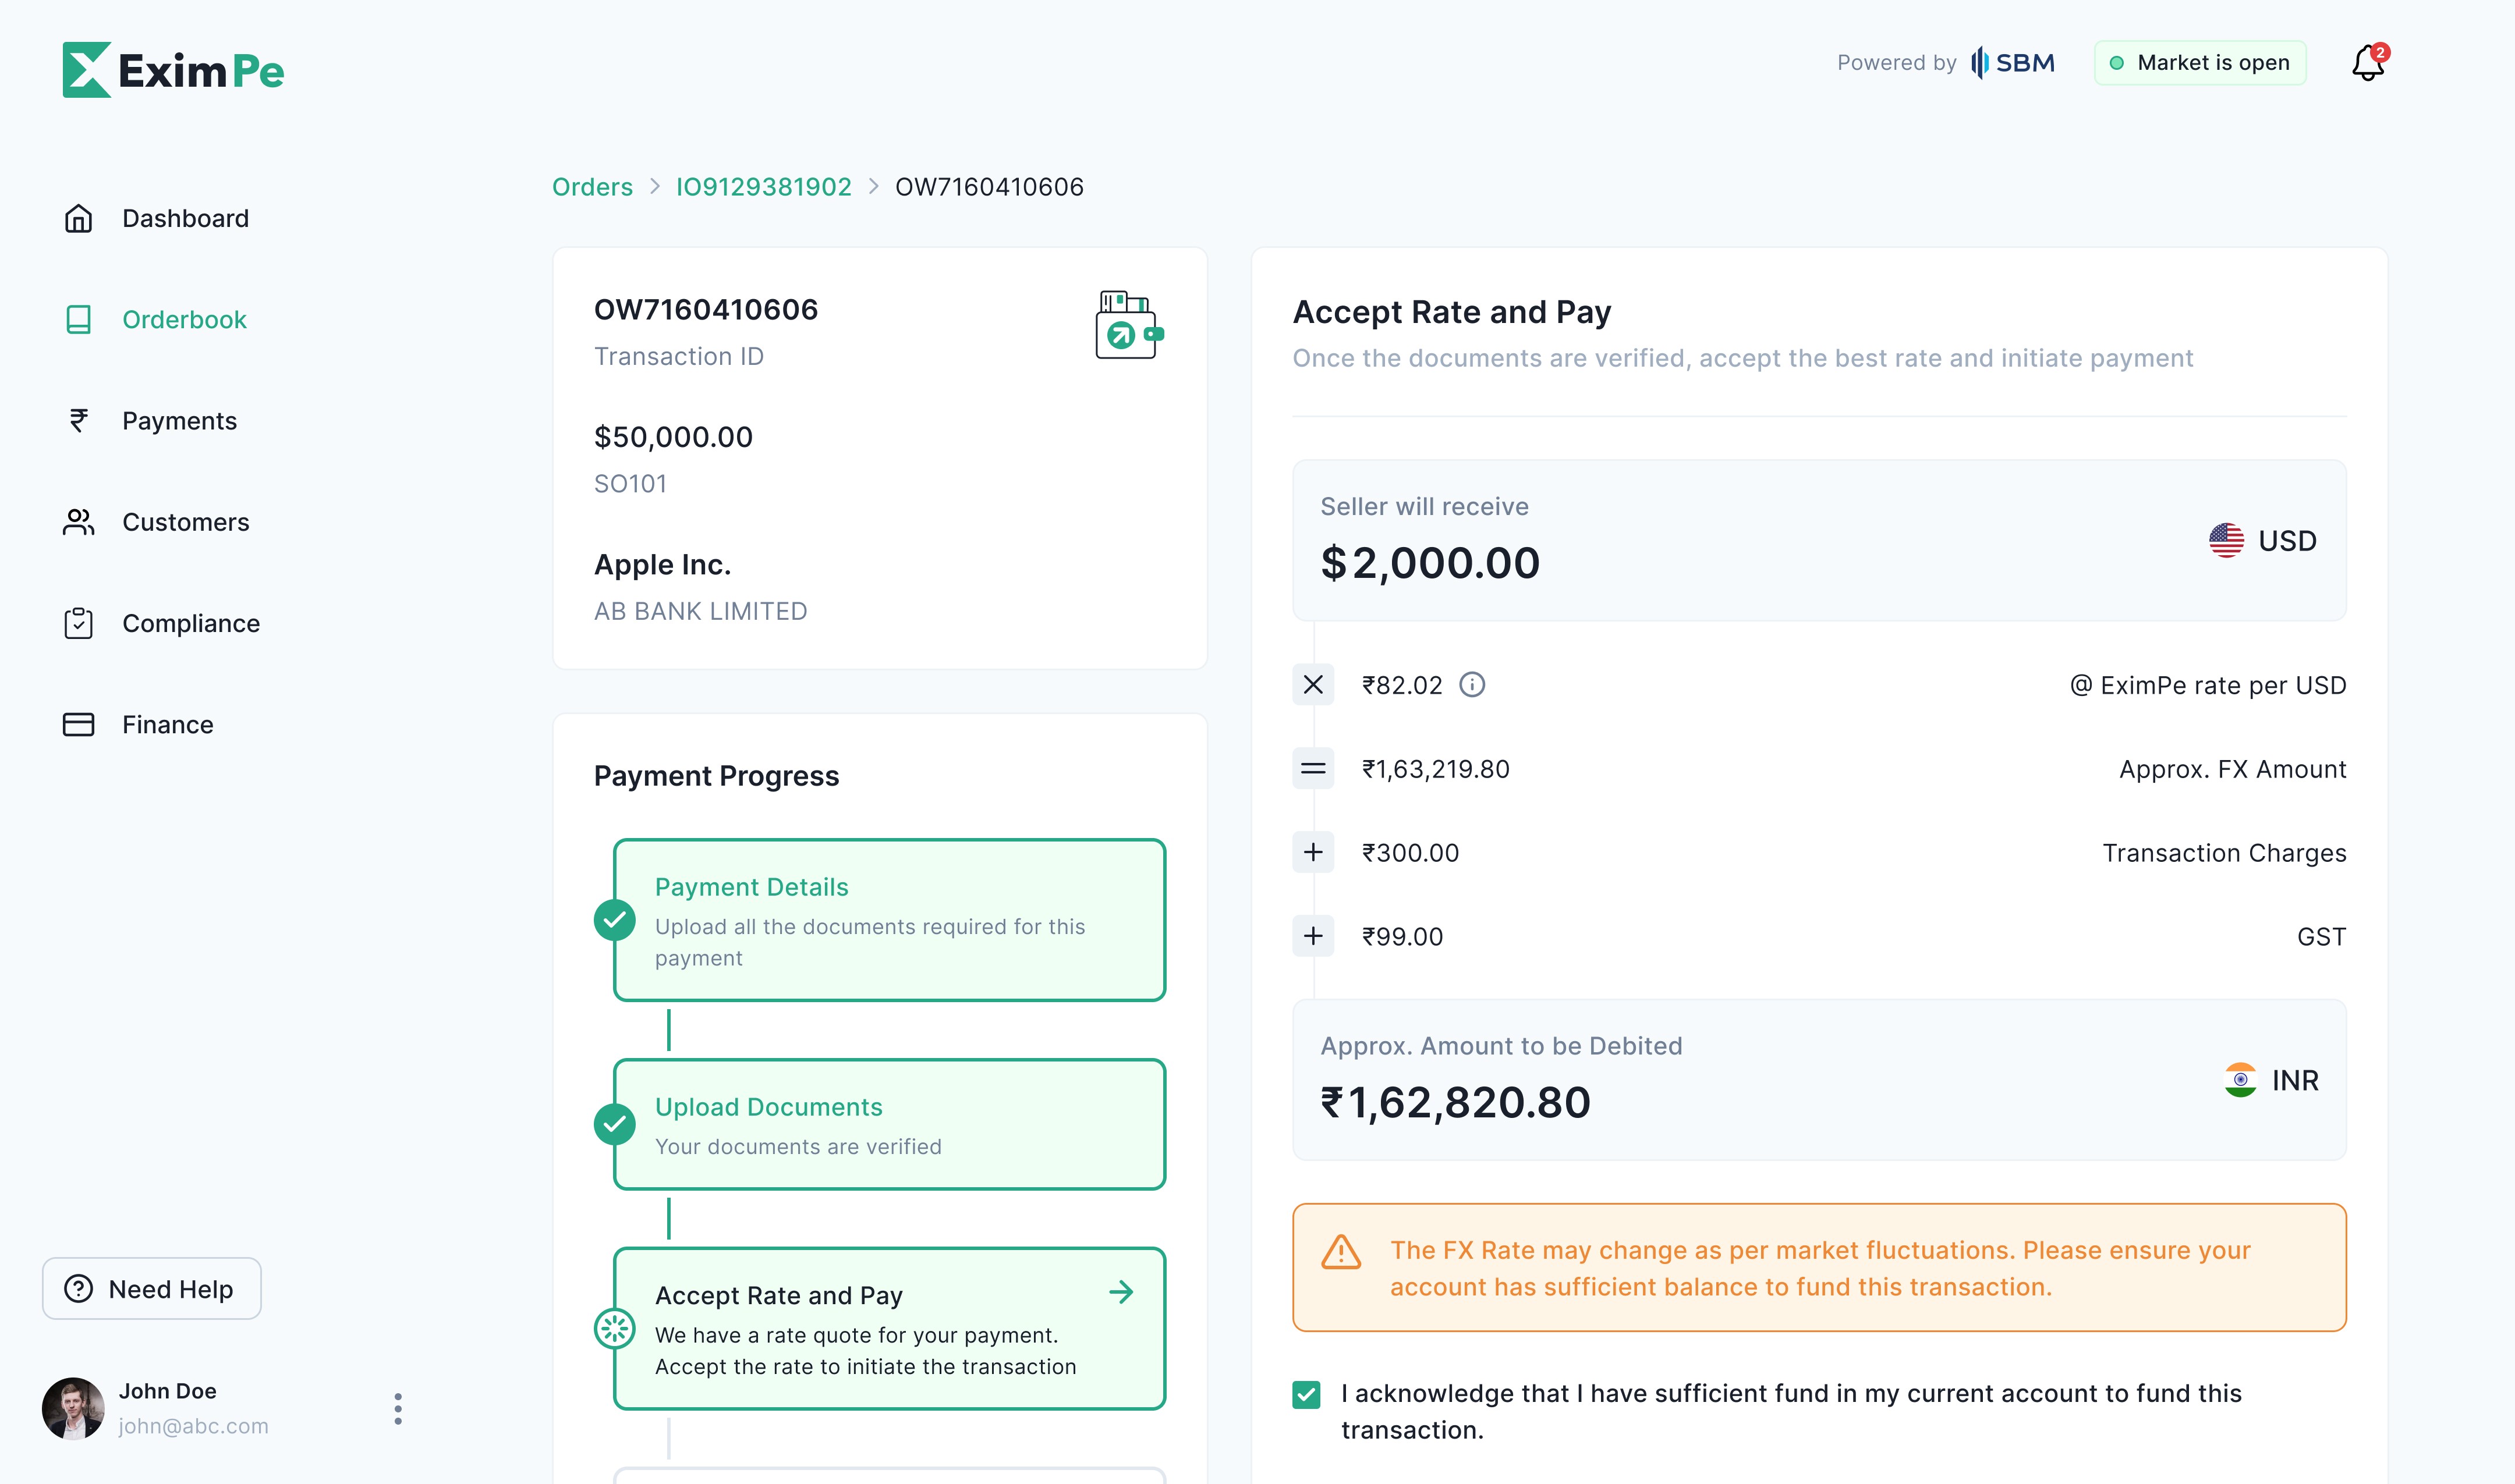Click the SBM bank logo
Screen dimensions: 2515x1484
[2012, 63]
